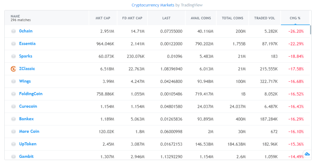Sort by FD MKT CAP header
The image size is (316, 164).
(132, 18)
